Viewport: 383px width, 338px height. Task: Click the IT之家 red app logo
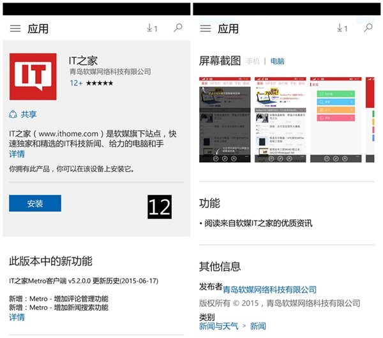pyautogui.click(x=33, y=77)
